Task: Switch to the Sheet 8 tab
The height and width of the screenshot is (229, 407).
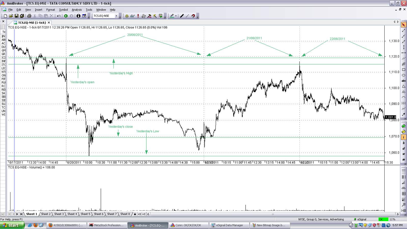Action: (x=125, y=214)
